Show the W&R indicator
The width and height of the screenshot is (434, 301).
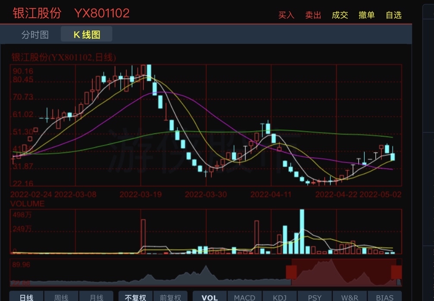coord(350,297)
